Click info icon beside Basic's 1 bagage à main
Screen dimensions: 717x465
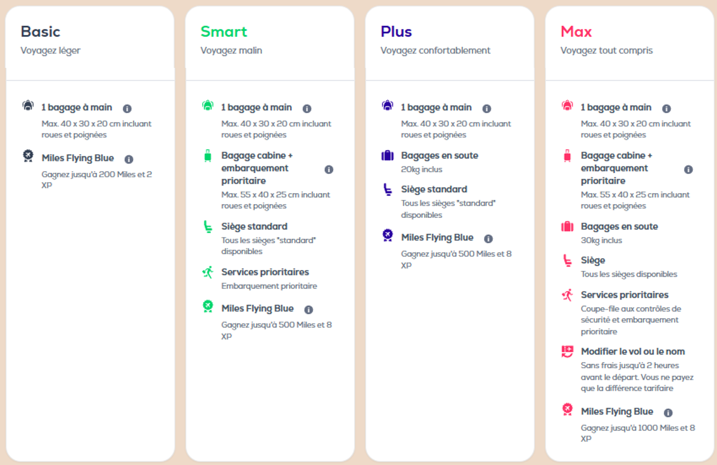[x=127, y=108]
